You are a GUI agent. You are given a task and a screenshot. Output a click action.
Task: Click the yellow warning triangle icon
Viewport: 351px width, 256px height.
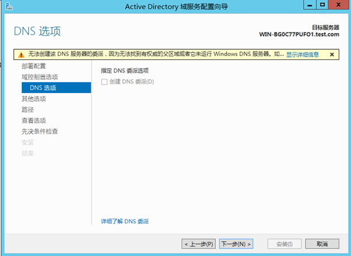[21, 54]
